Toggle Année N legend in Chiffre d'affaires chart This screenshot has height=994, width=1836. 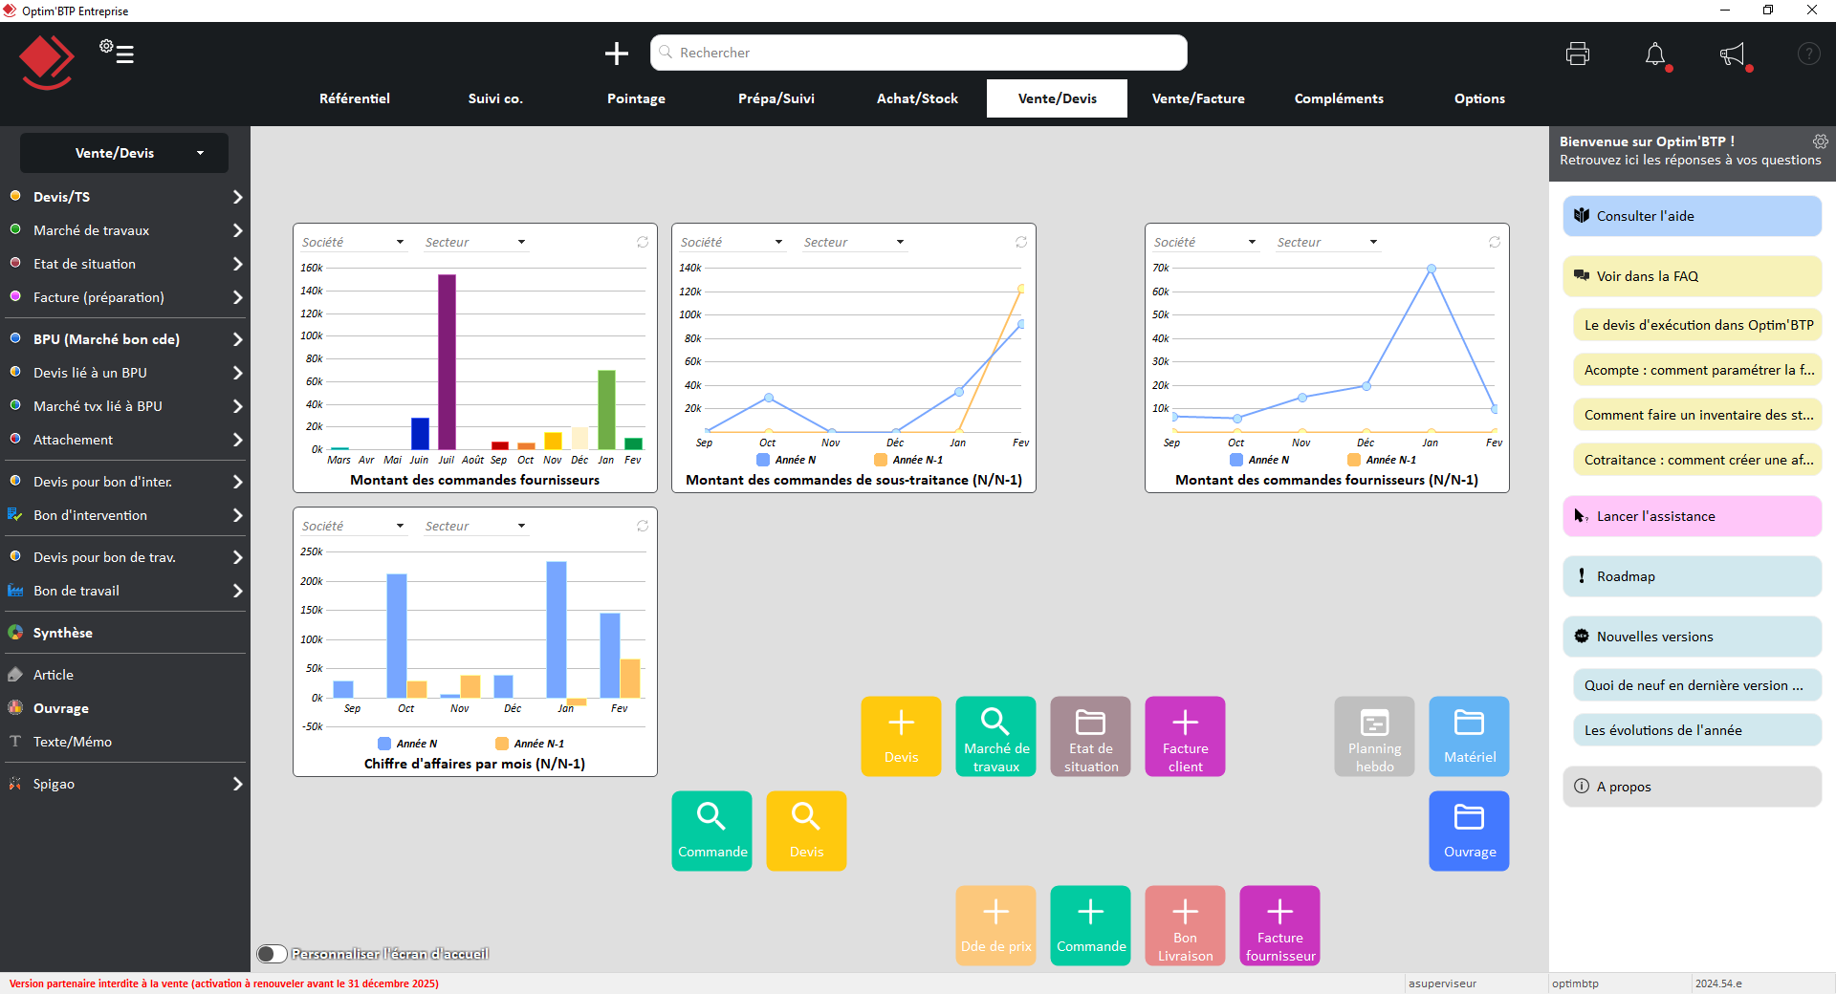pos(407,744)
